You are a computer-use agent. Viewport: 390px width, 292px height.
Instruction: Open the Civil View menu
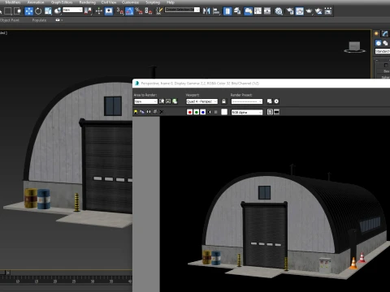click(109, 2)
